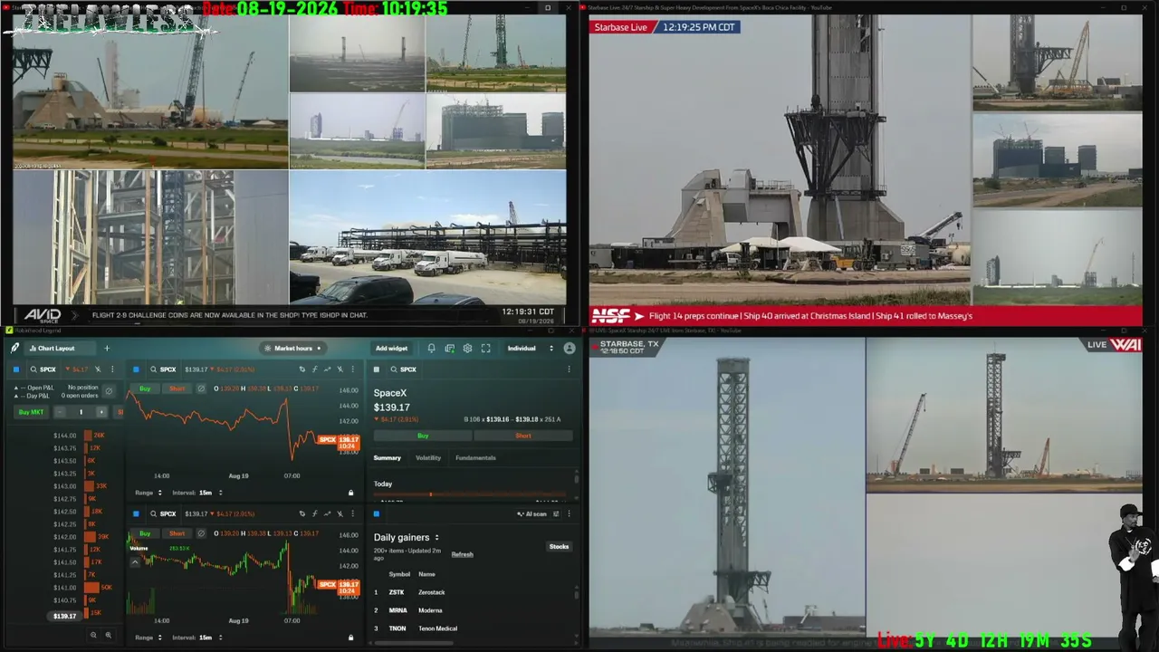Select the $144.00 ladder price row
The width and height of the screenshot is (1159, 652).
pos(65,436)
